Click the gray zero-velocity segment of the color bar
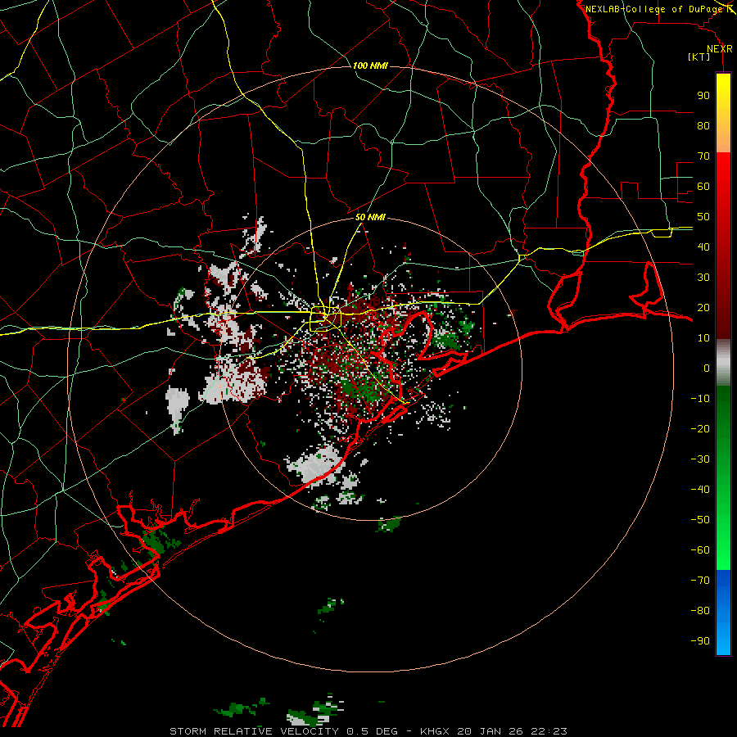This screenshot has width=737, height=737. 723,363
